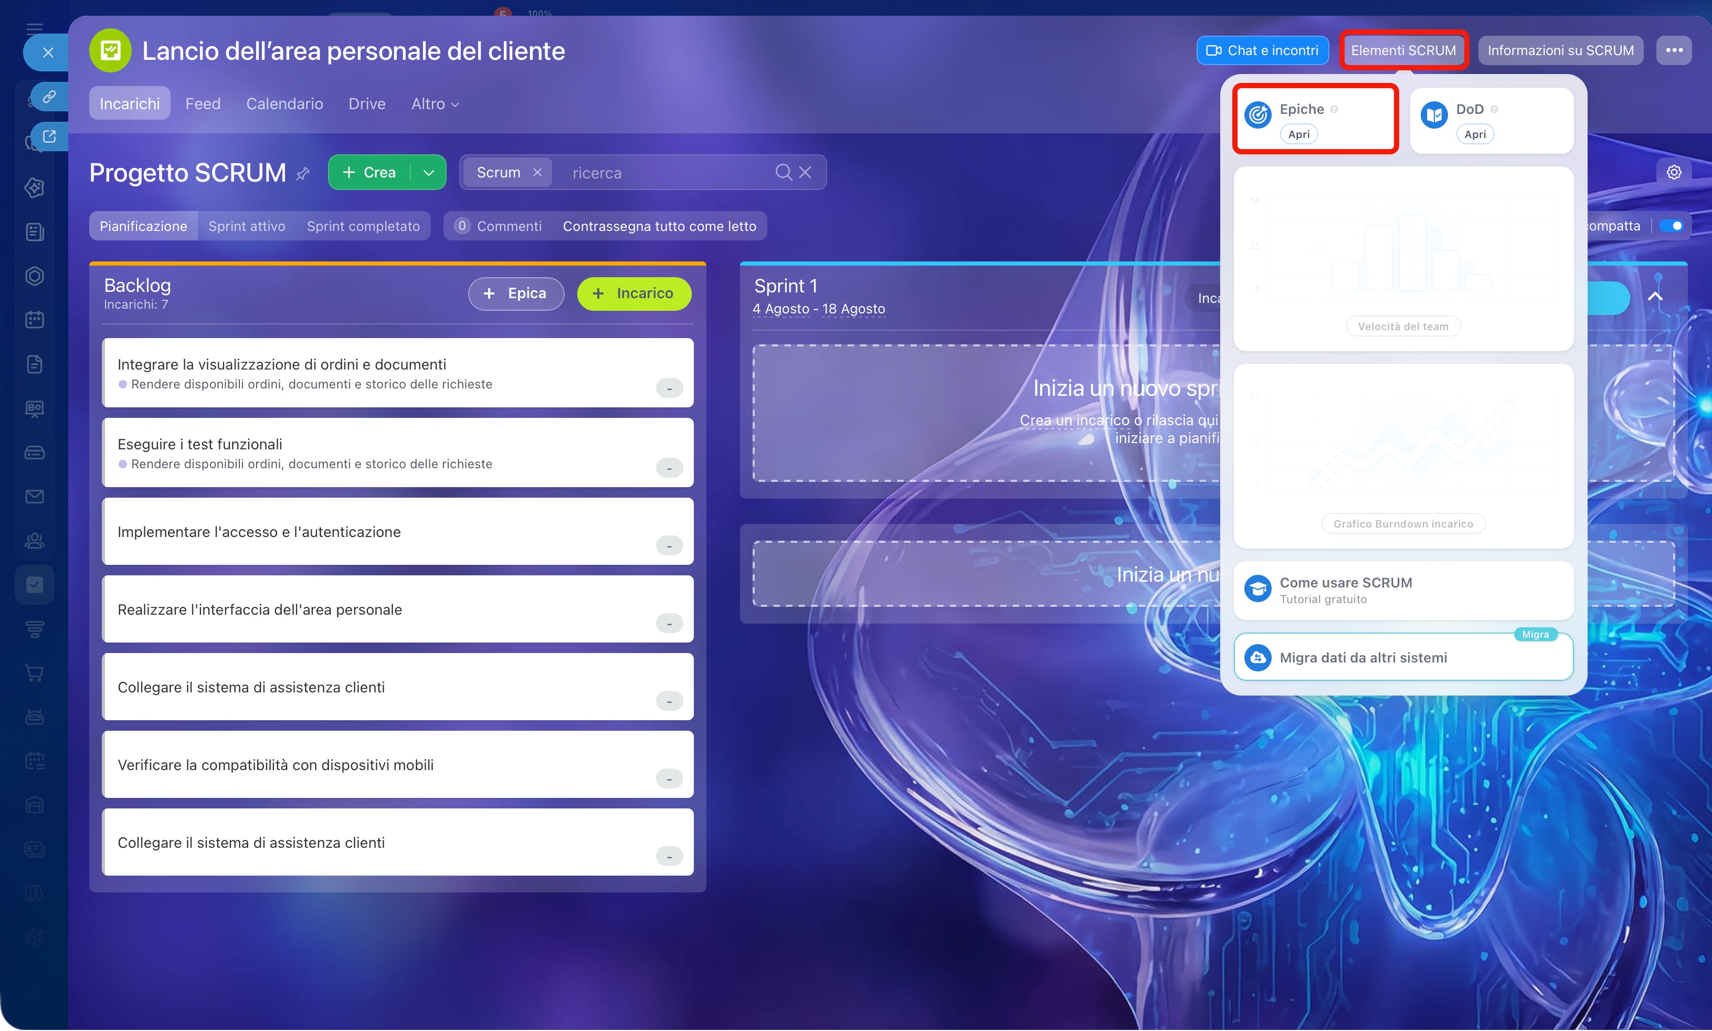Click the green Crea button
Screen dimensions: 1712x1031
click(x=369, y=172)
